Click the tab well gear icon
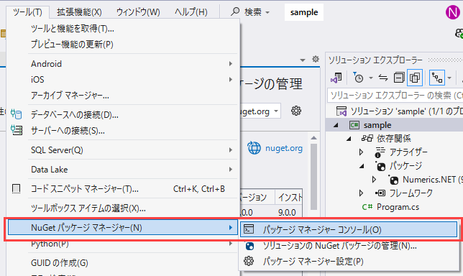Image resolution: width=463 pixels, height=276 pixels. [x=316, y=59]
